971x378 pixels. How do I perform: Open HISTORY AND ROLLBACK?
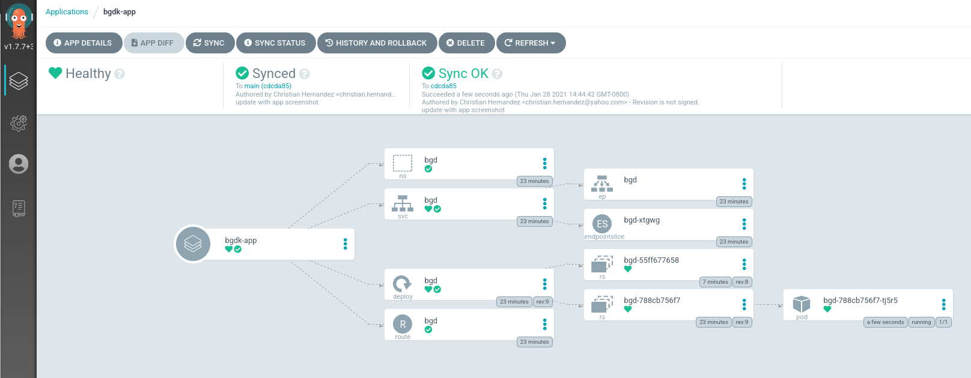point(377,43)
